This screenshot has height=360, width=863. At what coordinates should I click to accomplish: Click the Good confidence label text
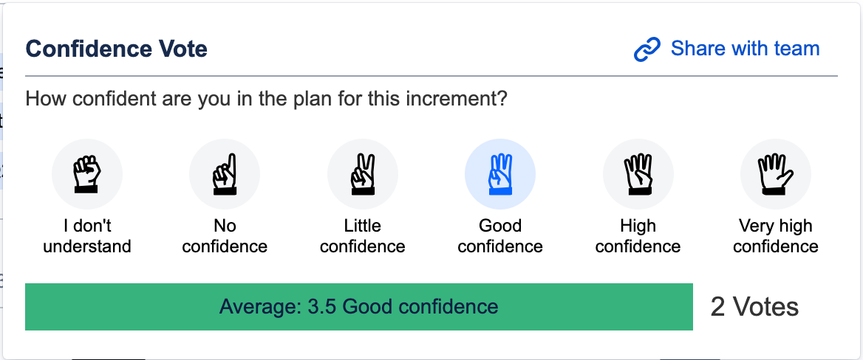(x=500, y=236)
